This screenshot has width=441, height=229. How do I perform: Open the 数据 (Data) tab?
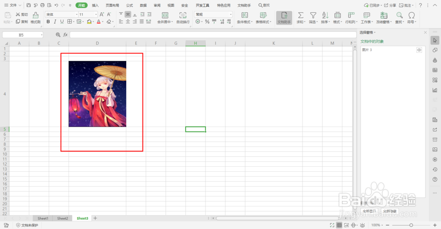click(x=143, y=5)
